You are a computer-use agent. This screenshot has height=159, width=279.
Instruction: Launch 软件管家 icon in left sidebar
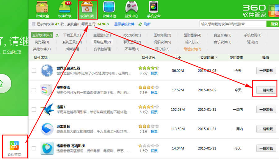[14, 145]
